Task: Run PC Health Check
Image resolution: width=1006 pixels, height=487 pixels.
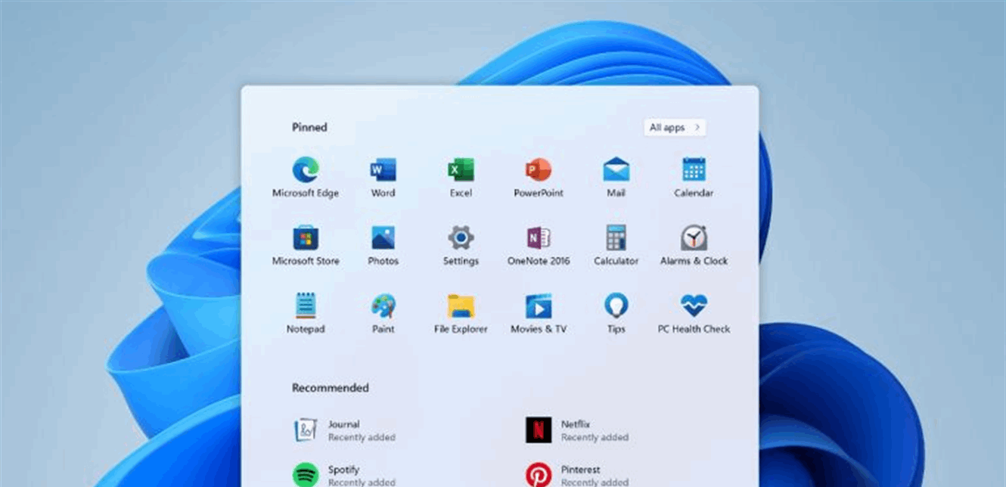Action: click(693, 309)
